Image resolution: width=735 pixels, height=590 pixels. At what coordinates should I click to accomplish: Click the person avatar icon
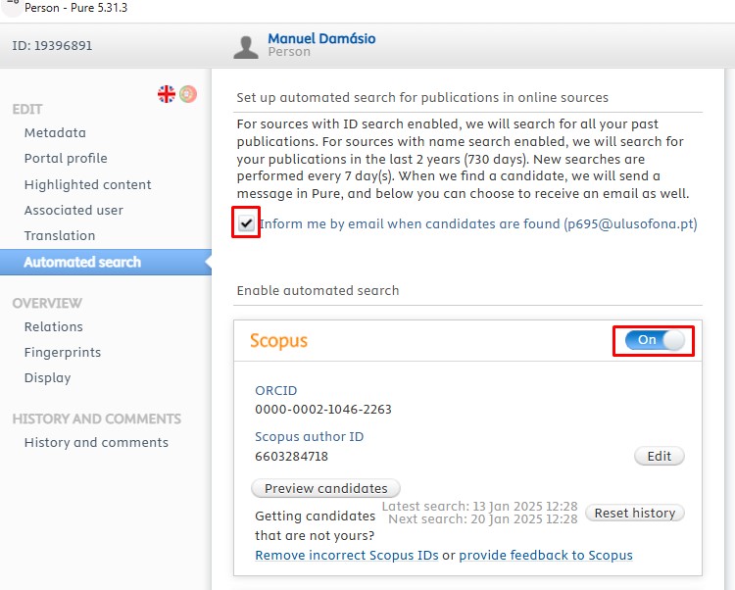click(246, 47)
